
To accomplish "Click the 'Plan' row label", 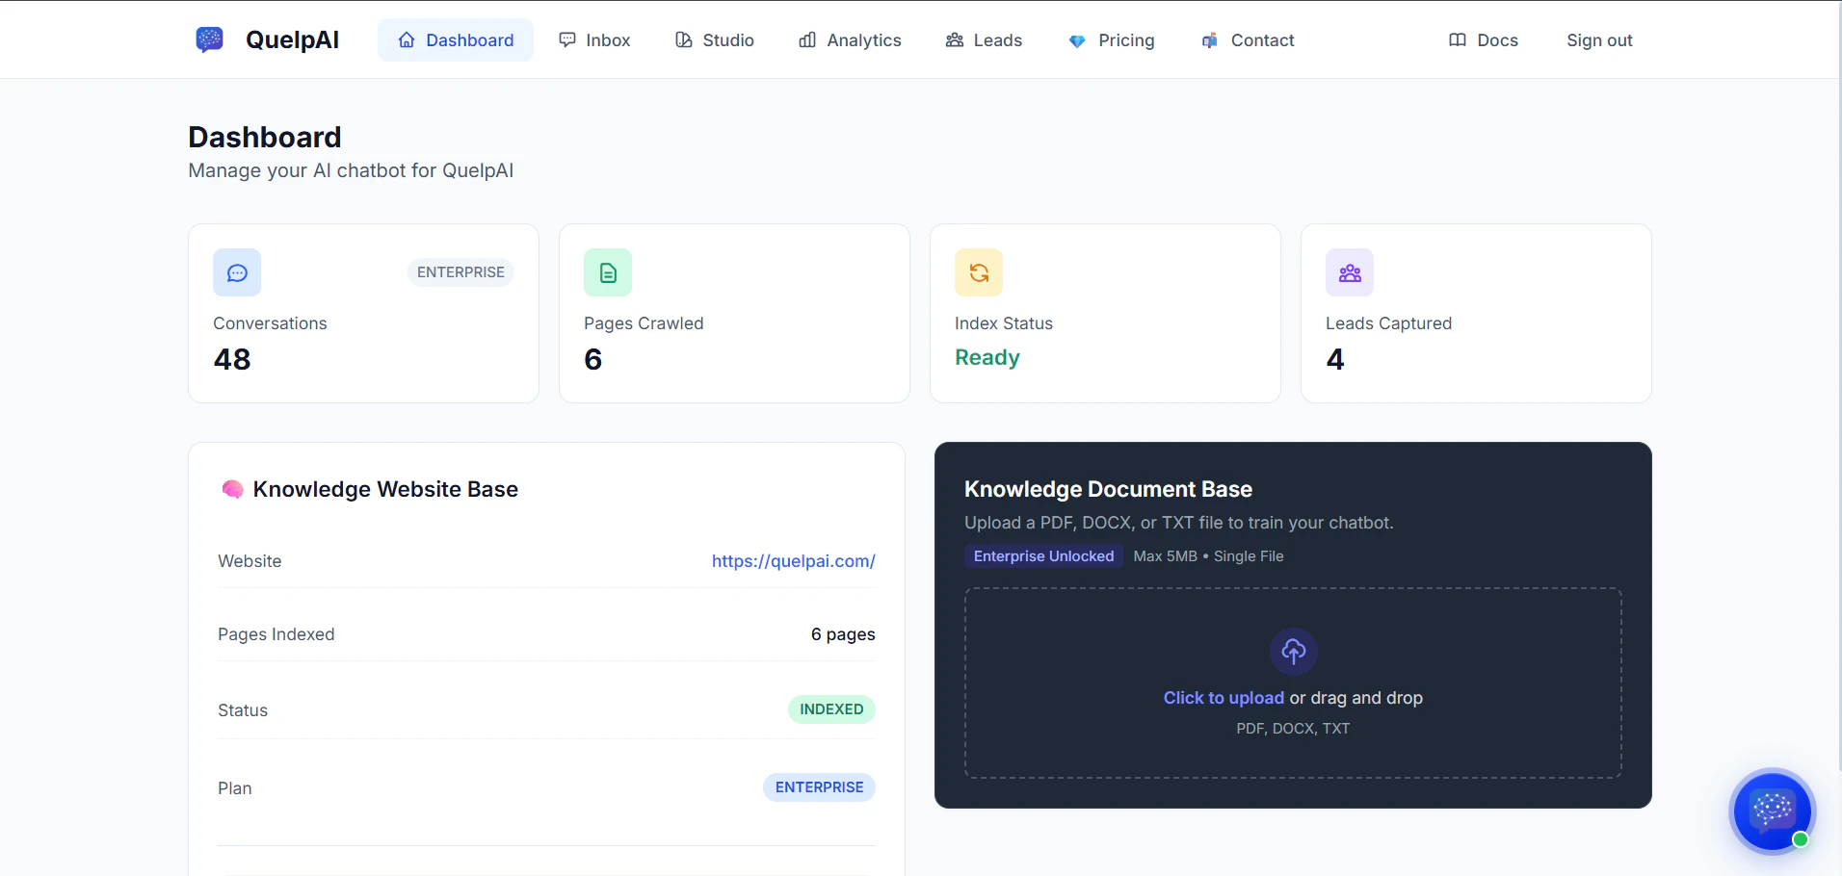I will (234, 788).
